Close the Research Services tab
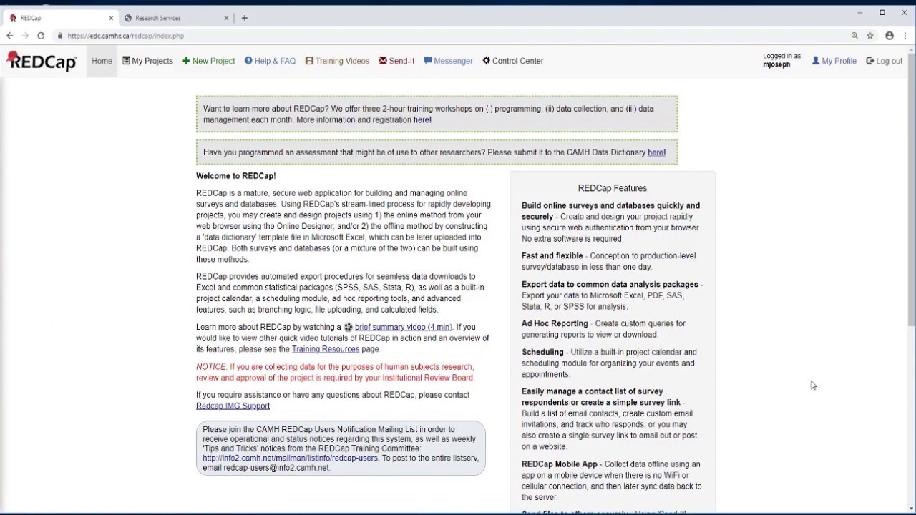Image resolution: width=916 pixels, height=515 pixels. tap(227, 18)
